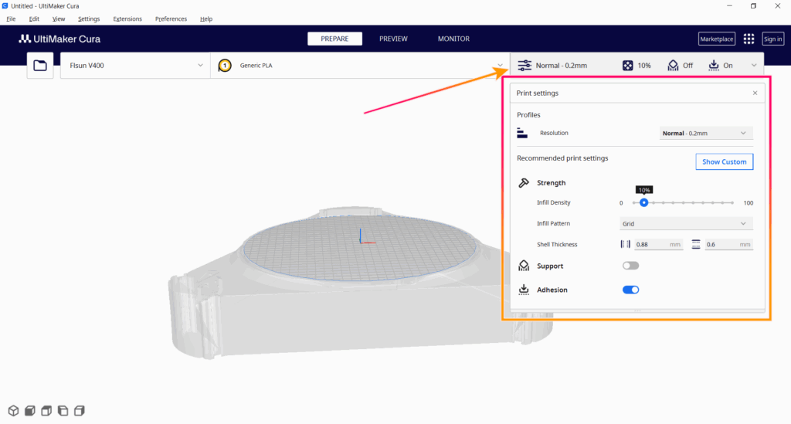This screenshot has height=424, width=791.
Task: Open the Help menu
Action: 206,19
